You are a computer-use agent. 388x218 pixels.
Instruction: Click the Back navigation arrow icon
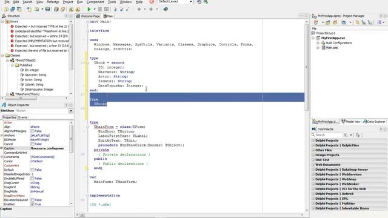(x=139, y=9)
